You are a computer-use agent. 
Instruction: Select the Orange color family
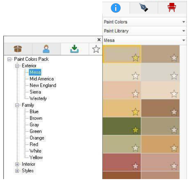click(x=37, y=138)
